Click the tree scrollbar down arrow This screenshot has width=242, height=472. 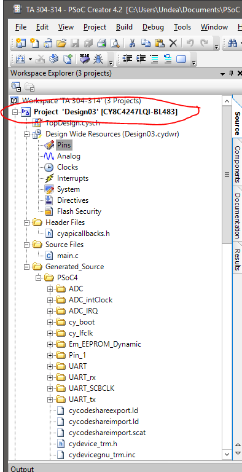tap(227, 454)
